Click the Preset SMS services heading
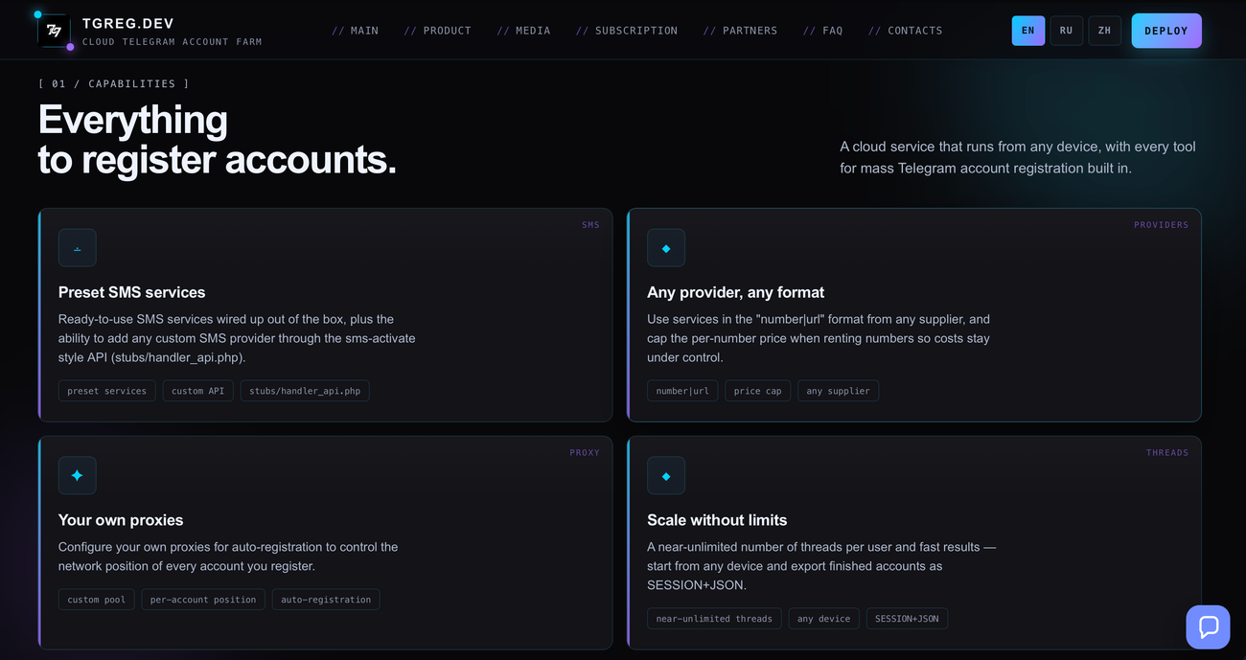 click(132, 292)
